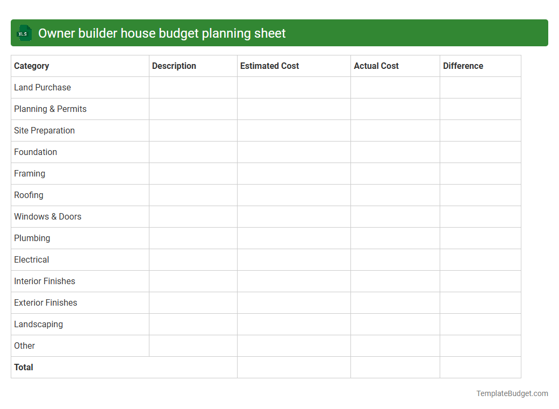559x409 pixels.
Task: Click the Electrical row label
Action: pos(31,259)
